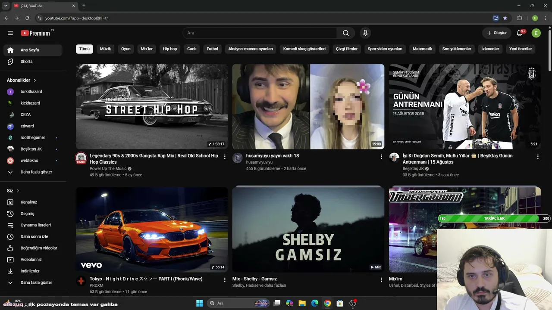Go to the YouTube Premium logo home

(35, 33)
